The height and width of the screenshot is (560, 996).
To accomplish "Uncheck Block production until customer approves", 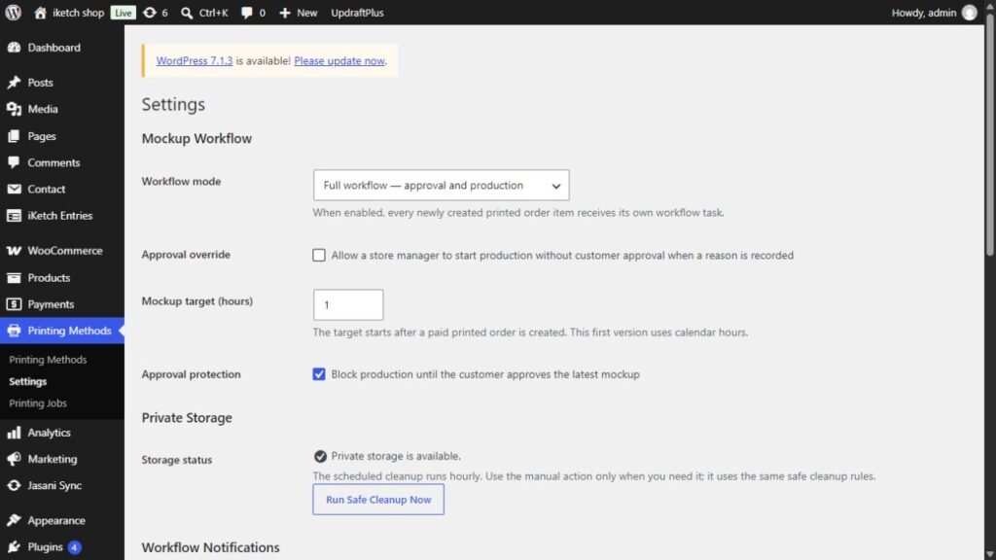I will point(319,374).
